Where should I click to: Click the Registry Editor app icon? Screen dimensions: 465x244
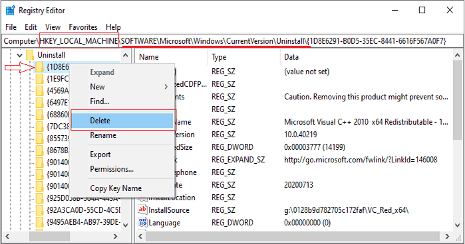click(x=11, y=11)
